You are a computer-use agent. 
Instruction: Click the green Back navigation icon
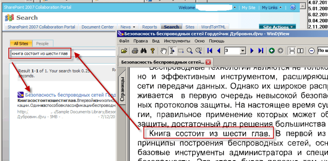(272, 51)
